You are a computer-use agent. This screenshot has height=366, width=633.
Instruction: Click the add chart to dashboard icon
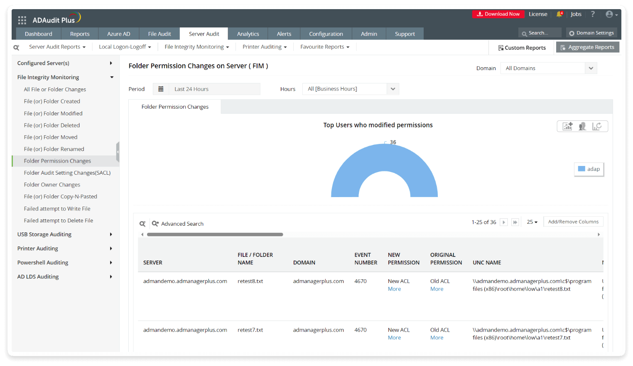[x=568, y=127]
